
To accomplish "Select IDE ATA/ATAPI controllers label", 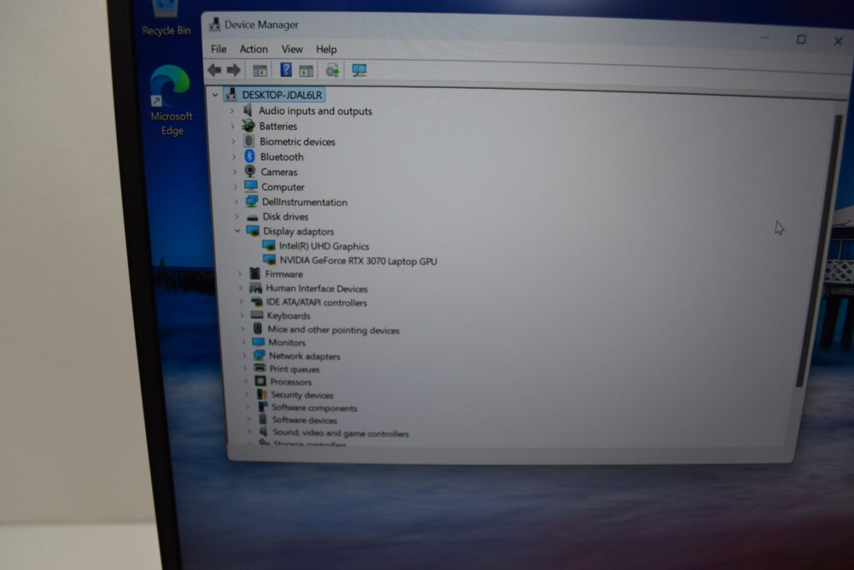I will 317,303.
